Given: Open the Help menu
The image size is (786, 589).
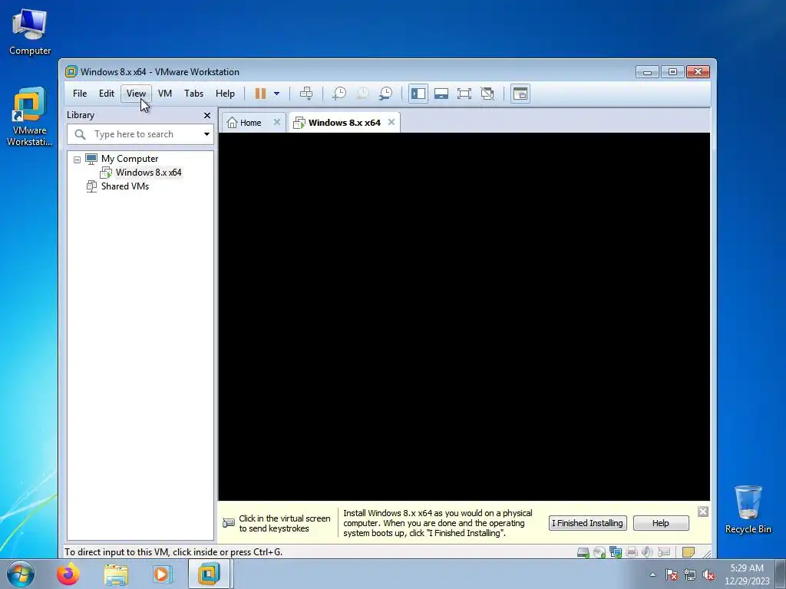Looking at the screenshot, I should 225,94.
